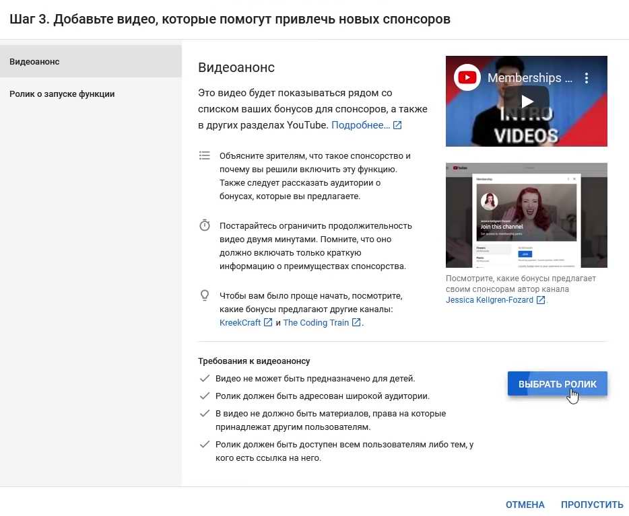Screen dimensions: 629x516
Task: Click the stopwatch icon beside Постарайтесь ограничить
Action: [x=205, y=225]
